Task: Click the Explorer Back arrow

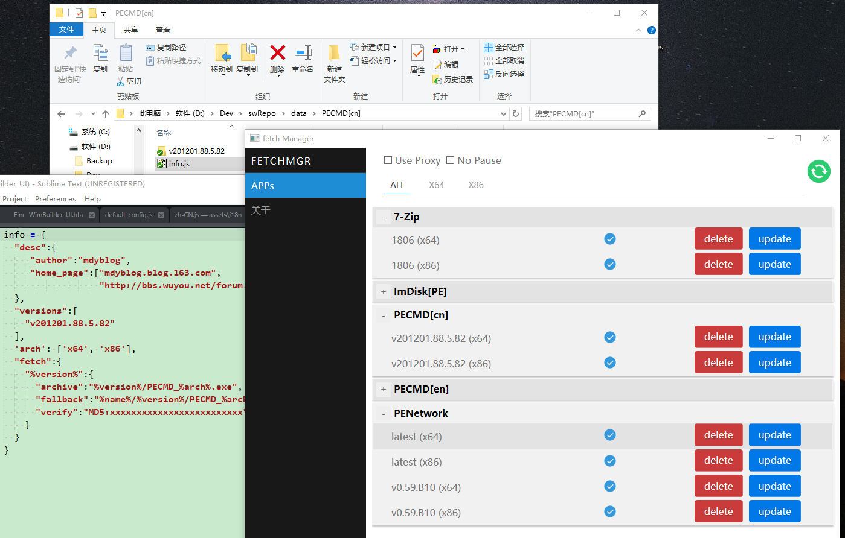Action: coord(61,113)
